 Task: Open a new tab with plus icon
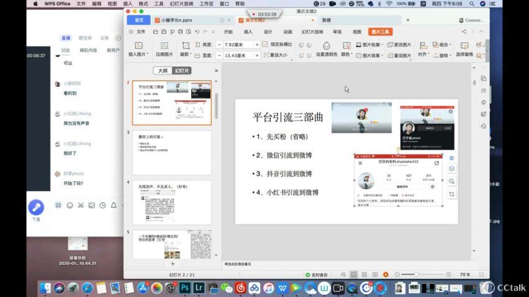408,20
